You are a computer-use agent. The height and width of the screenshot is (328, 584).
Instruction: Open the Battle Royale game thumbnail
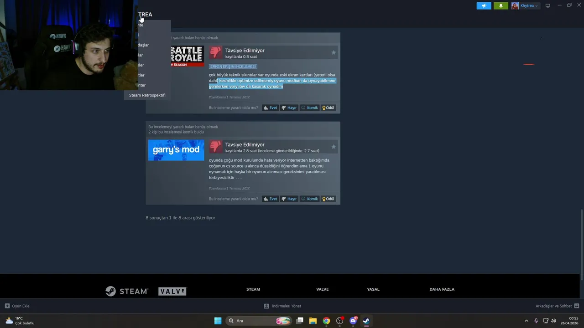click(187, 56)
